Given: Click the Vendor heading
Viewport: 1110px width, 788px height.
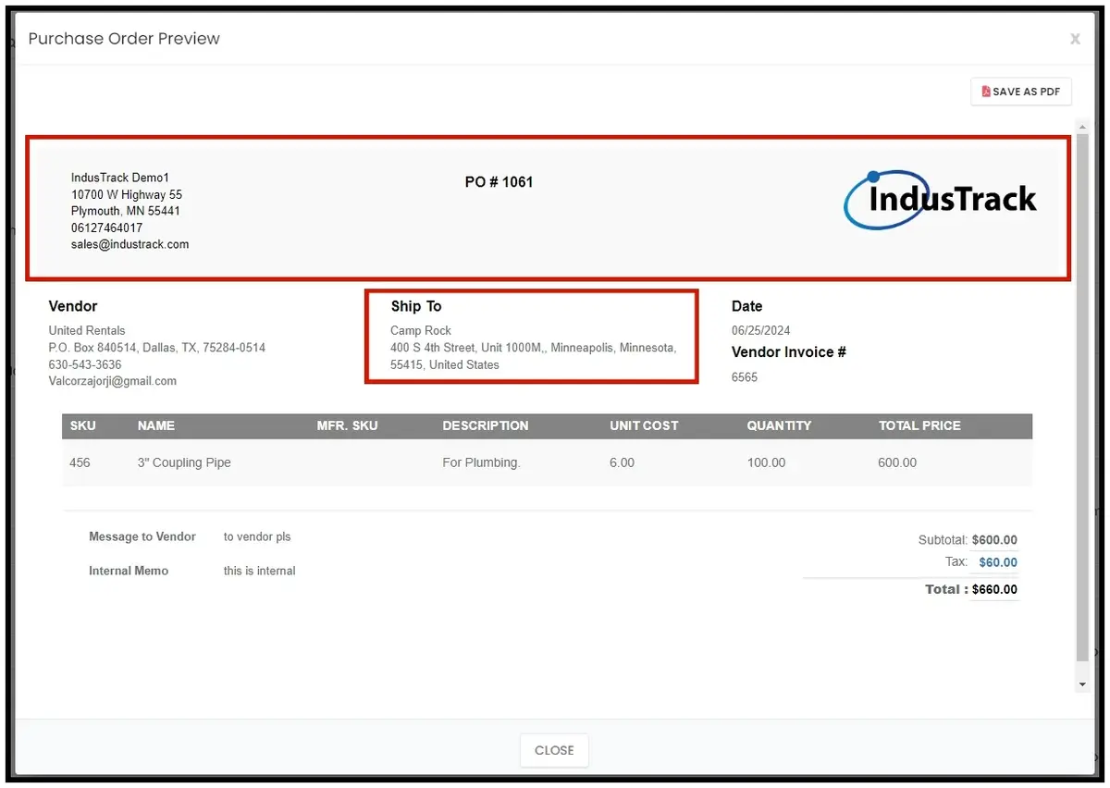Looking at the screenshot, I should point(73,306).
